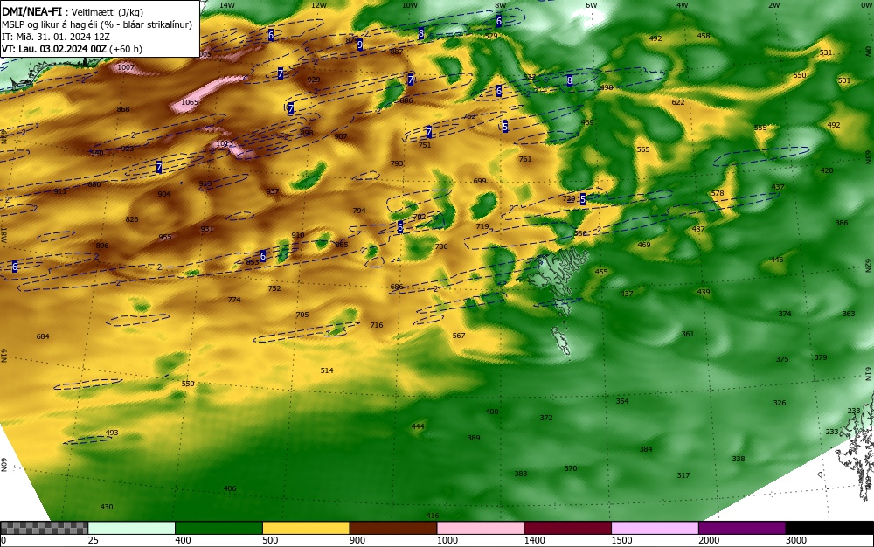
Task: Click the '493' map value
Action: click(x=112, y=433)
